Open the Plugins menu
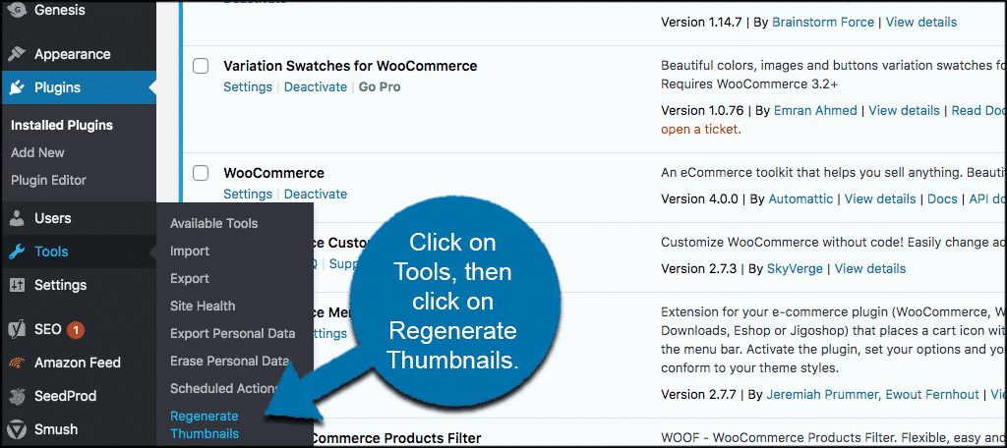 58,88
